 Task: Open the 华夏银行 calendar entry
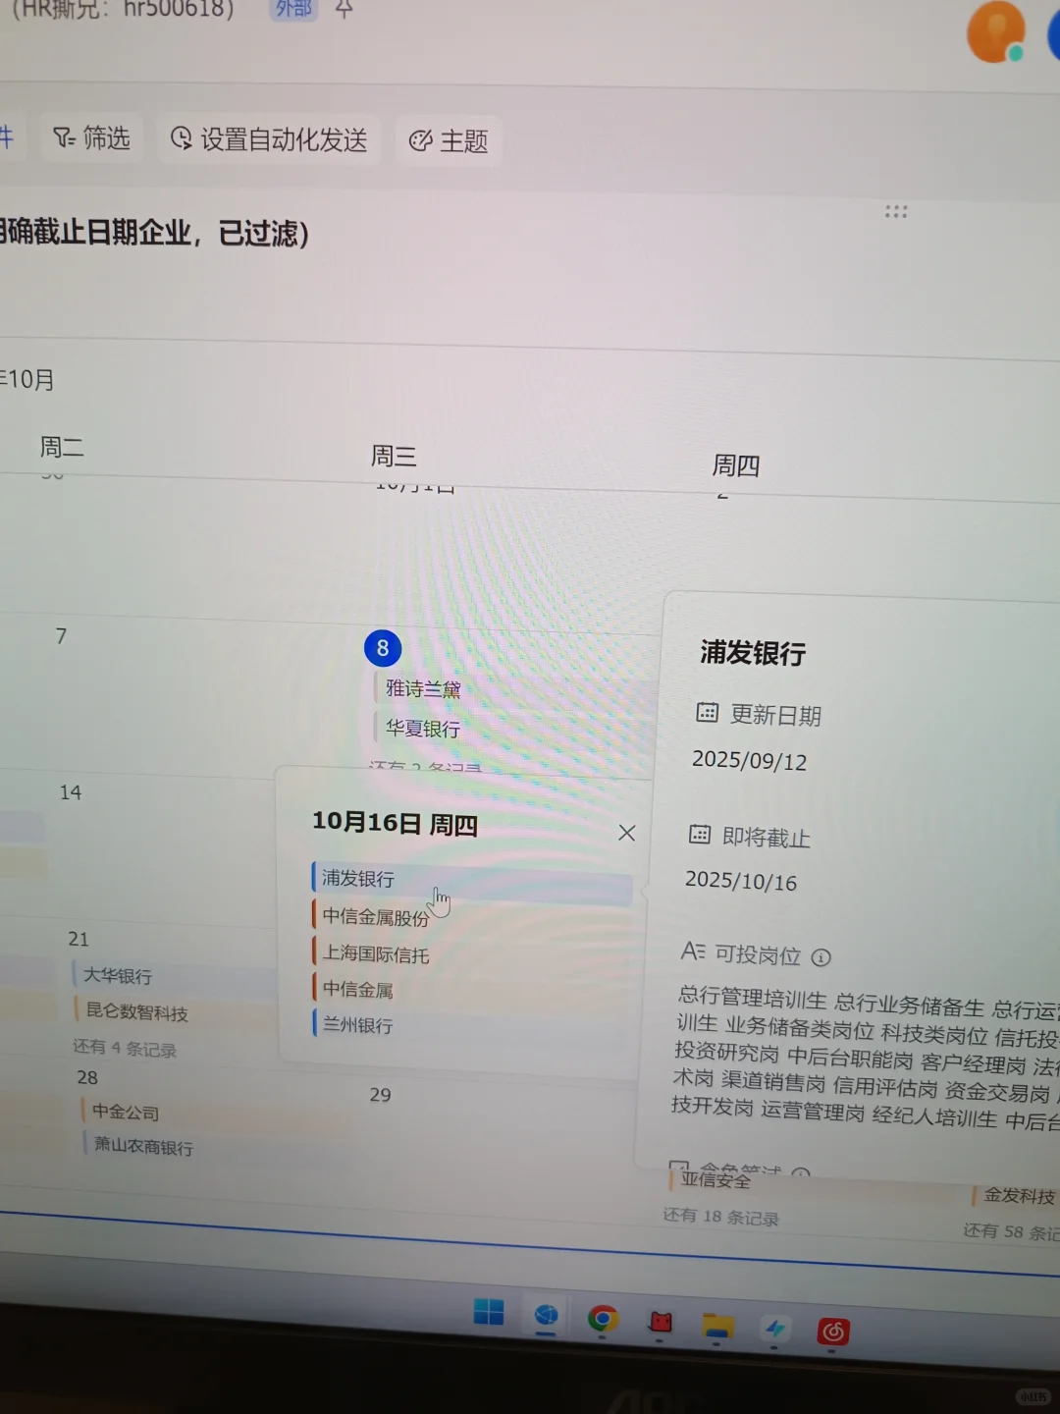click(422, 728)
